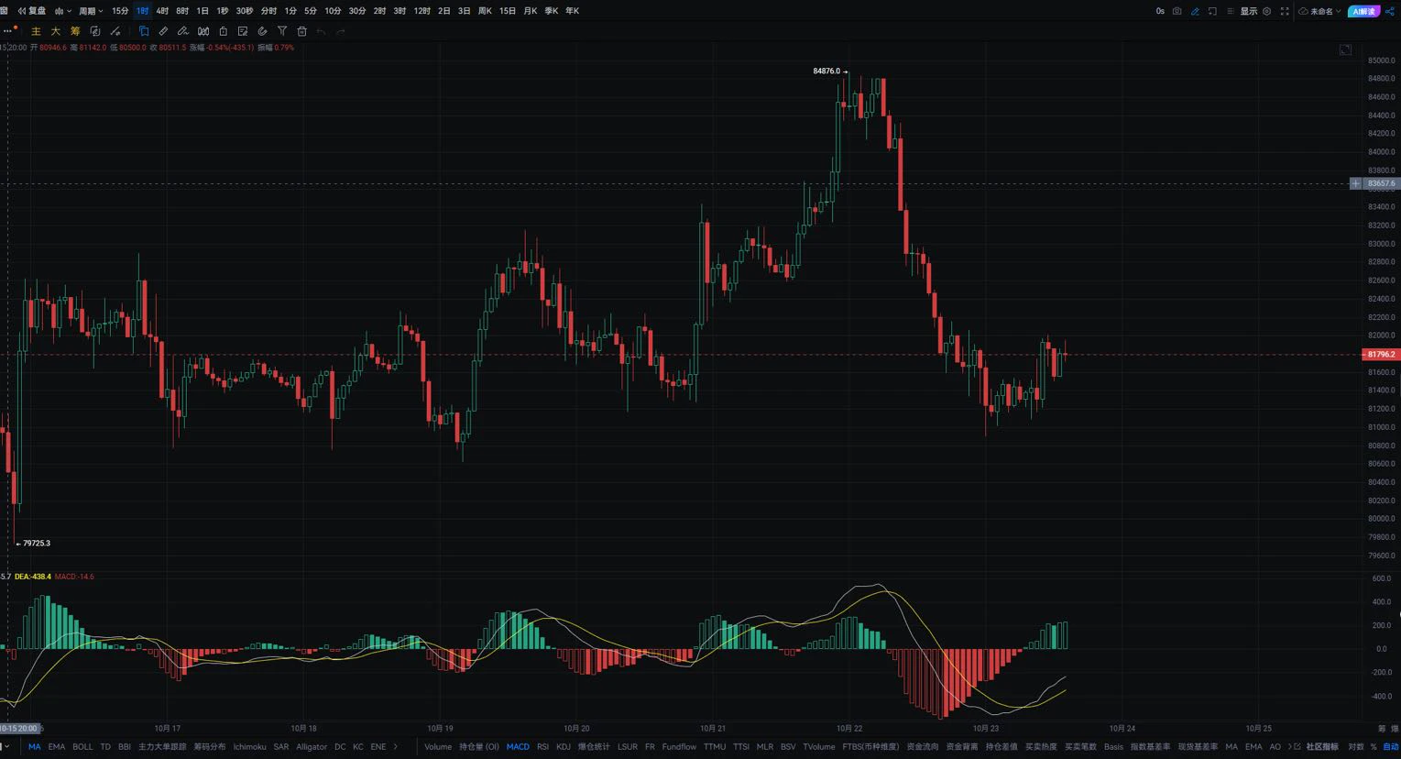Toggle the MACD sub-indicator

click(x=518, y=747)
